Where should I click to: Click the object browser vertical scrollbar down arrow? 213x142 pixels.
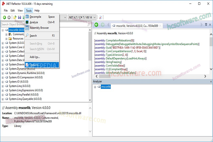pos(90,100)
